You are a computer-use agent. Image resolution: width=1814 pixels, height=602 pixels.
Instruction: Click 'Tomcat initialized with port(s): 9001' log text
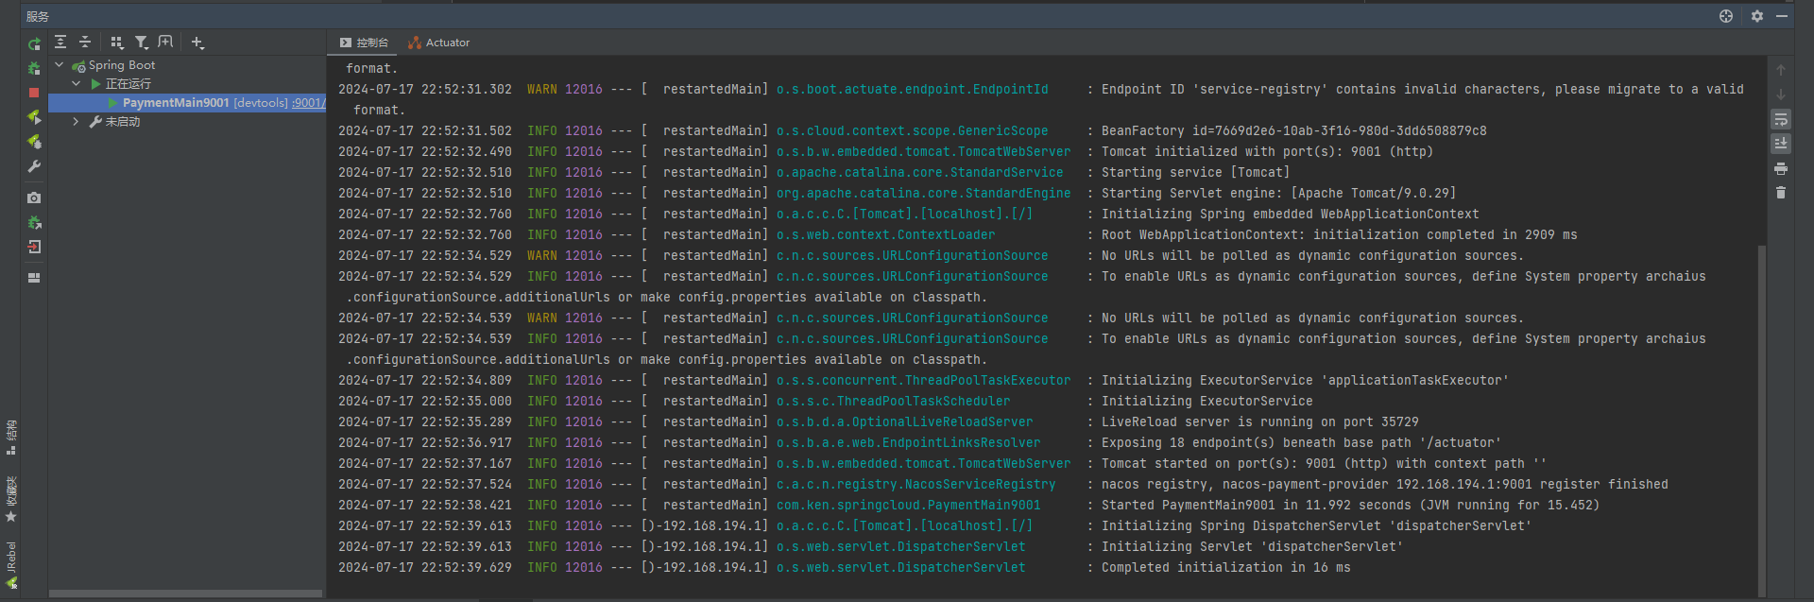tap(1267, 151)
